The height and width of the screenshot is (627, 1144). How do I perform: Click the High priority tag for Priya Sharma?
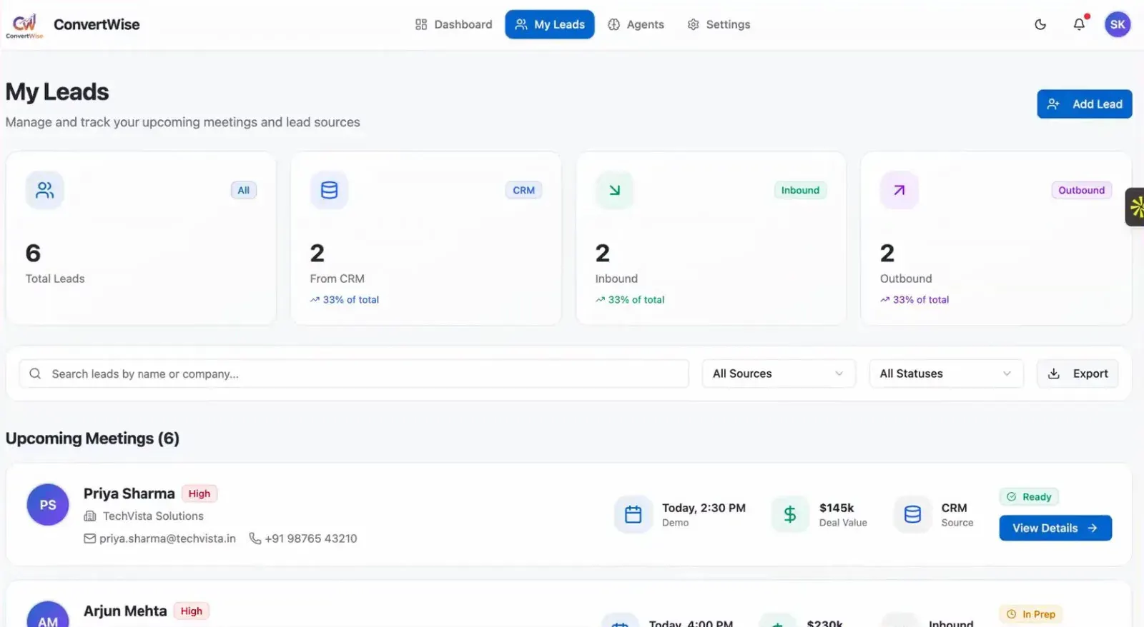(x=199, y=493)
